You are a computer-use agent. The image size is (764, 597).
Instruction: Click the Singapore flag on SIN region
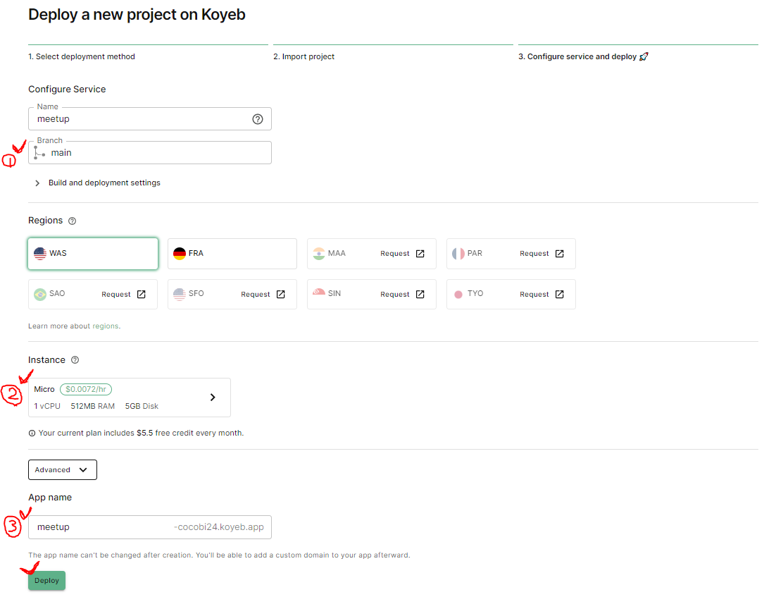[319, 293]
